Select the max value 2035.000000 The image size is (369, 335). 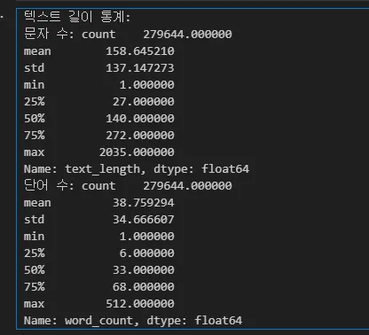point(137,152)
